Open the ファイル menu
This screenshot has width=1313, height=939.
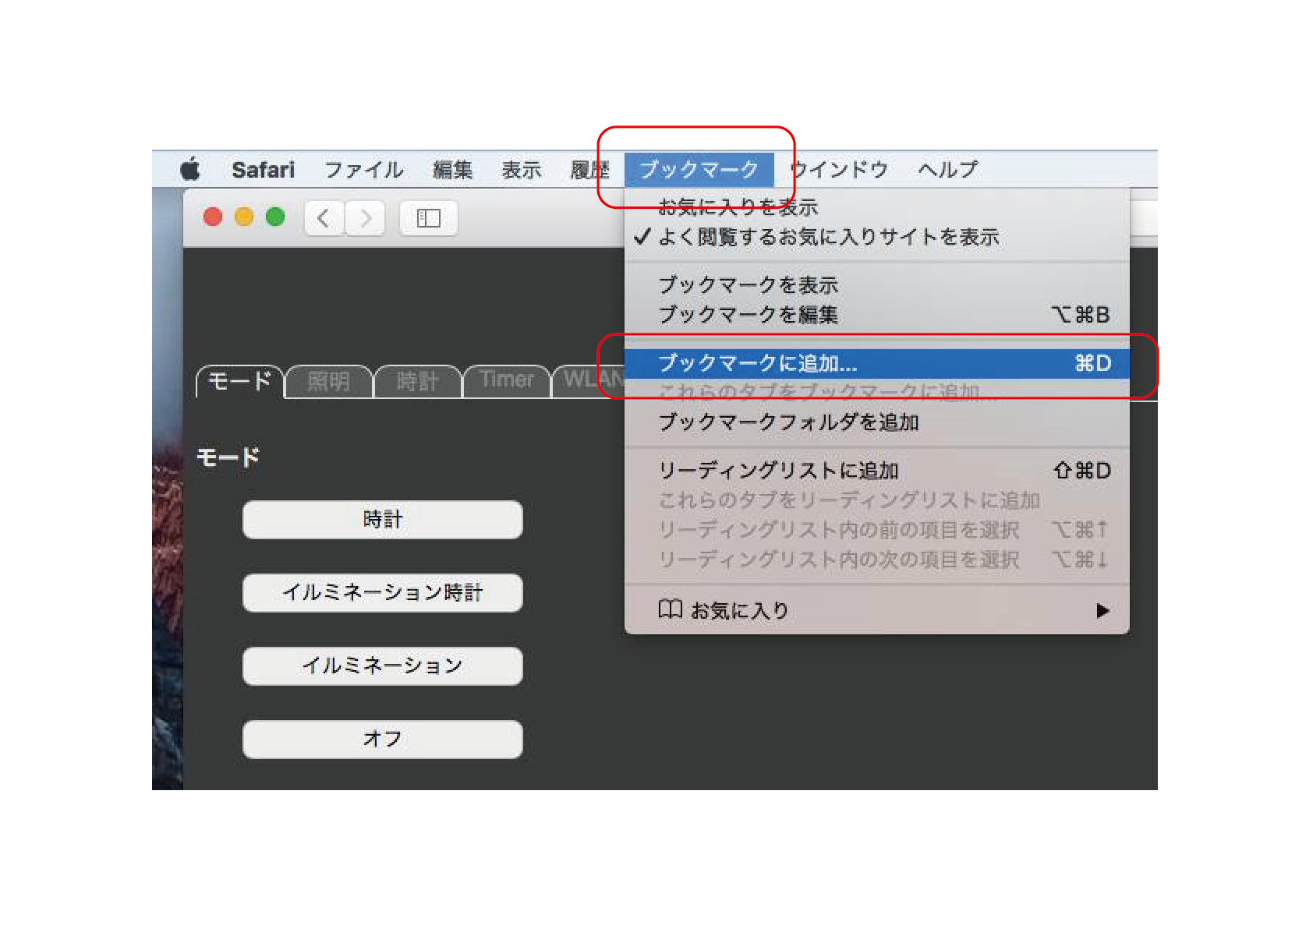[363, 169]
